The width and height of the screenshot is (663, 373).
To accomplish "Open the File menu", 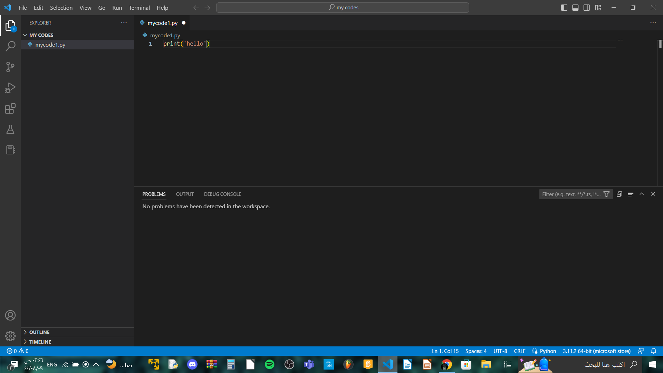I will click(23, 8).
